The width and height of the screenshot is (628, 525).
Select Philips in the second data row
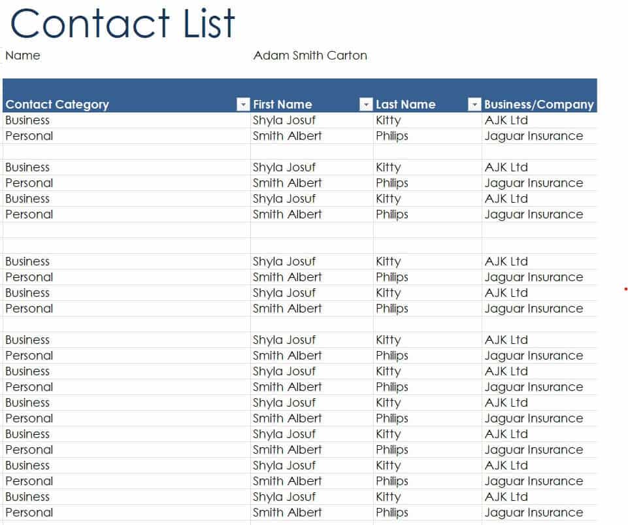392,136
